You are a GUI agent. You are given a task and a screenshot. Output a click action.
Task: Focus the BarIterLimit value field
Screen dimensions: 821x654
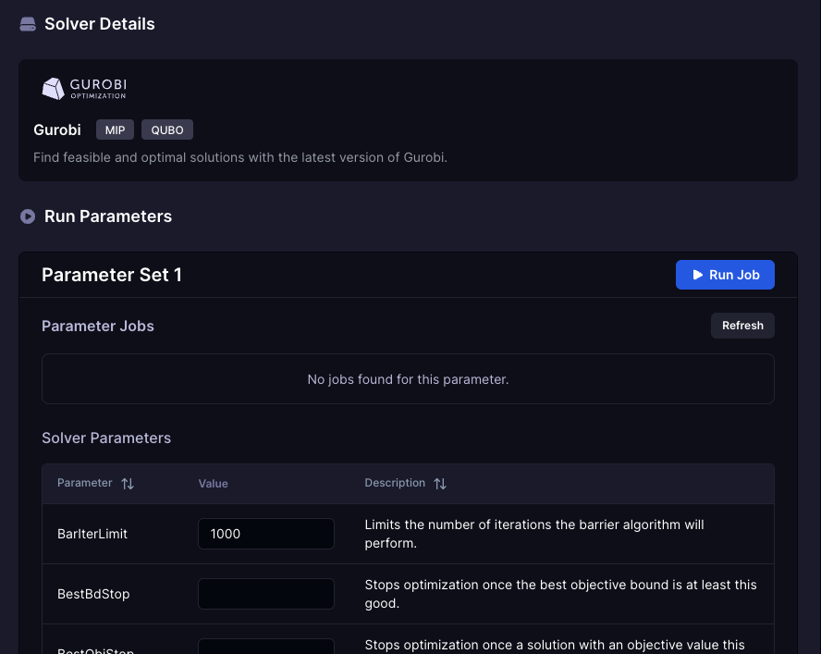266,534
